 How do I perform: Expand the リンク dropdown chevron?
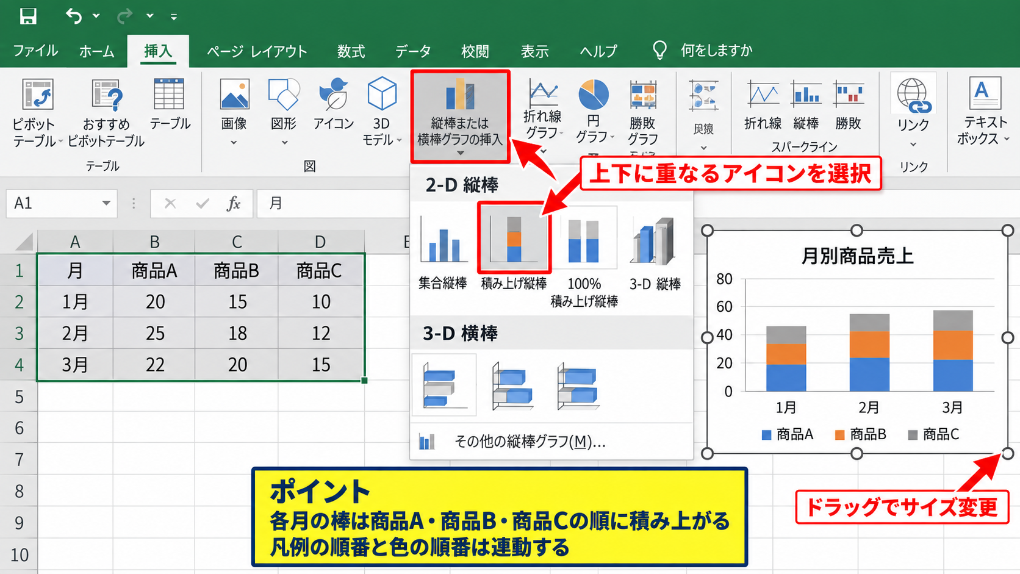[x=913, y=145]
